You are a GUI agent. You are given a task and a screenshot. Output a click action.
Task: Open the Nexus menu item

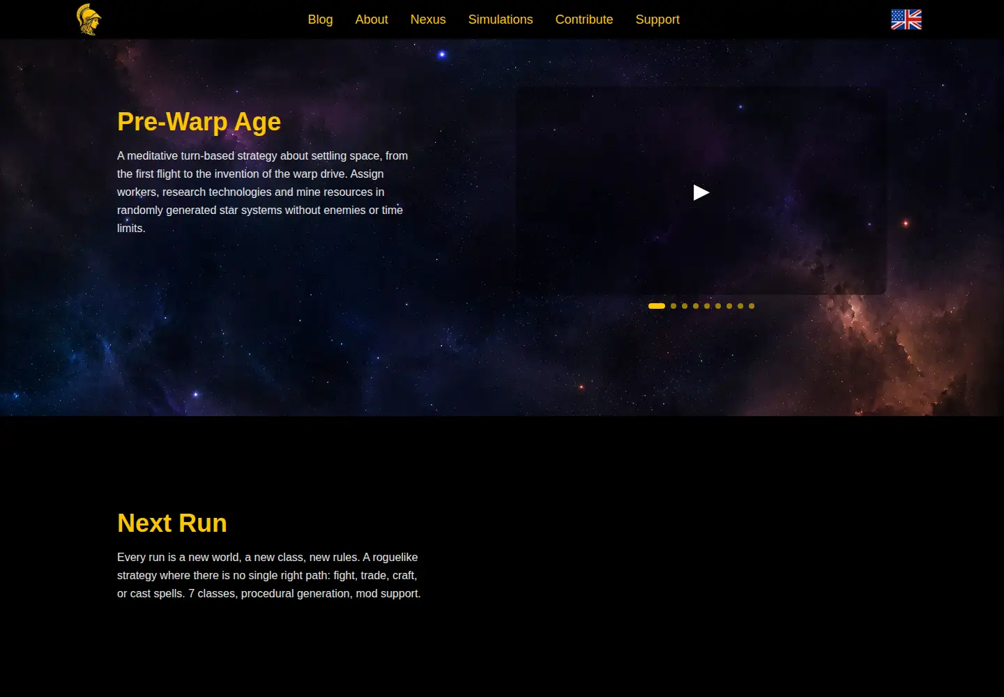428,20
